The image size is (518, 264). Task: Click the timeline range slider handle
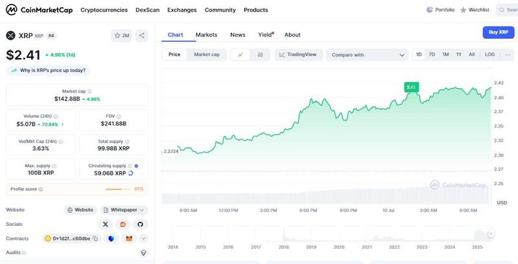(x=491, y=233)
